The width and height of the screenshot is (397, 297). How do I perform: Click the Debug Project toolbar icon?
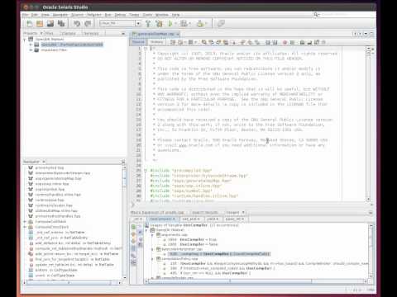[x=184, y=24]
